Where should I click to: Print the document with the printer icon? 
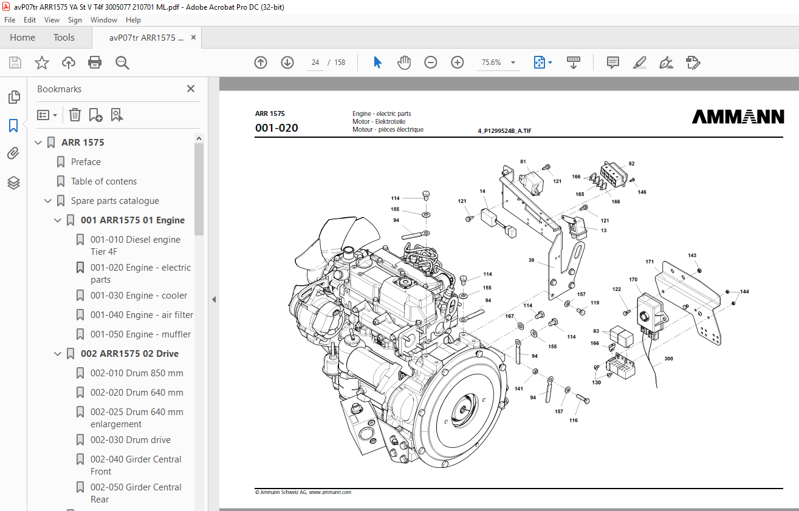click(x=95, y=63)
